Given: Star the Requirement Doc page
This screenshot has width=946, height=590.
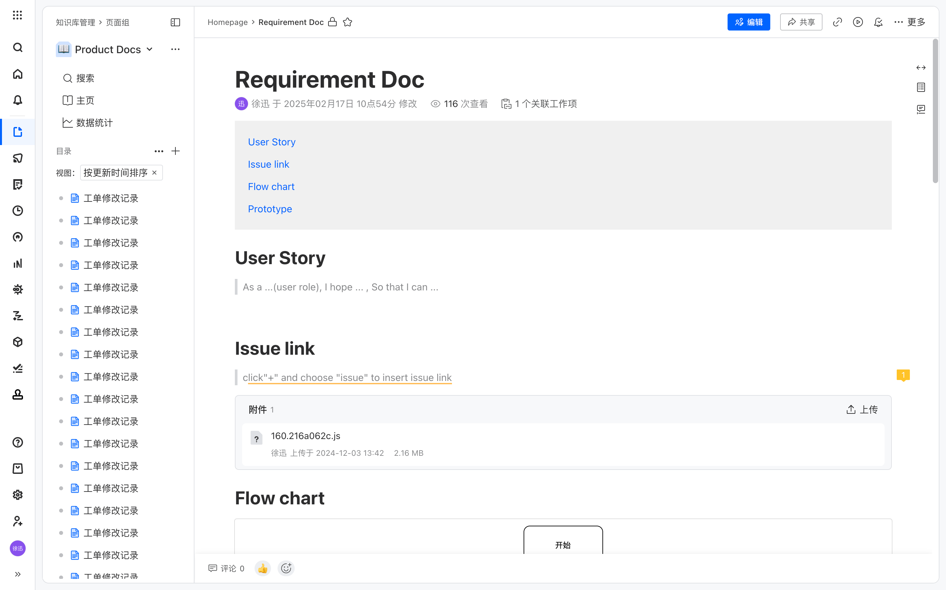Looking at the screenshot, I should click(348, 22).
